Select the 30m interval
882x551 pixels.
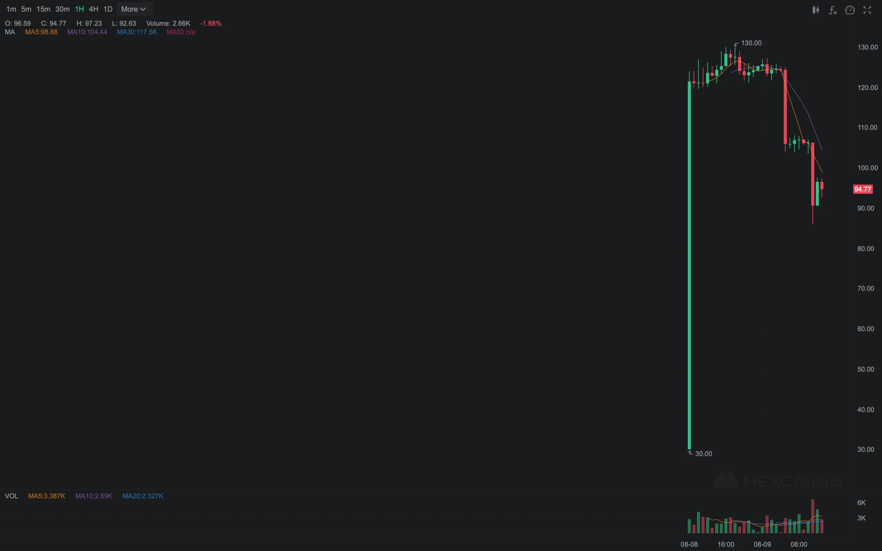[x=62, y=9]
